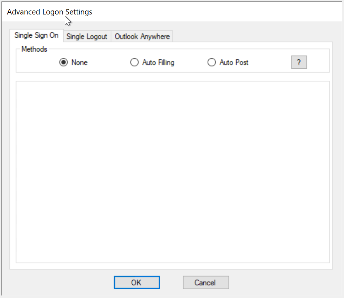The height and width of the screenshot is (298, 344).
Task: Click the "Auto Post" label text
Action: coord(234,63)
